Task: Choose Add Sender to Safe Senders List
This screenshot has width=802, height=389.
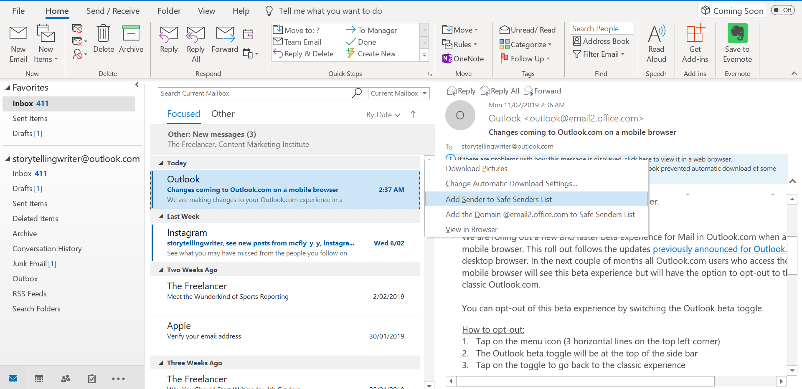Action: tap(536, 199)
